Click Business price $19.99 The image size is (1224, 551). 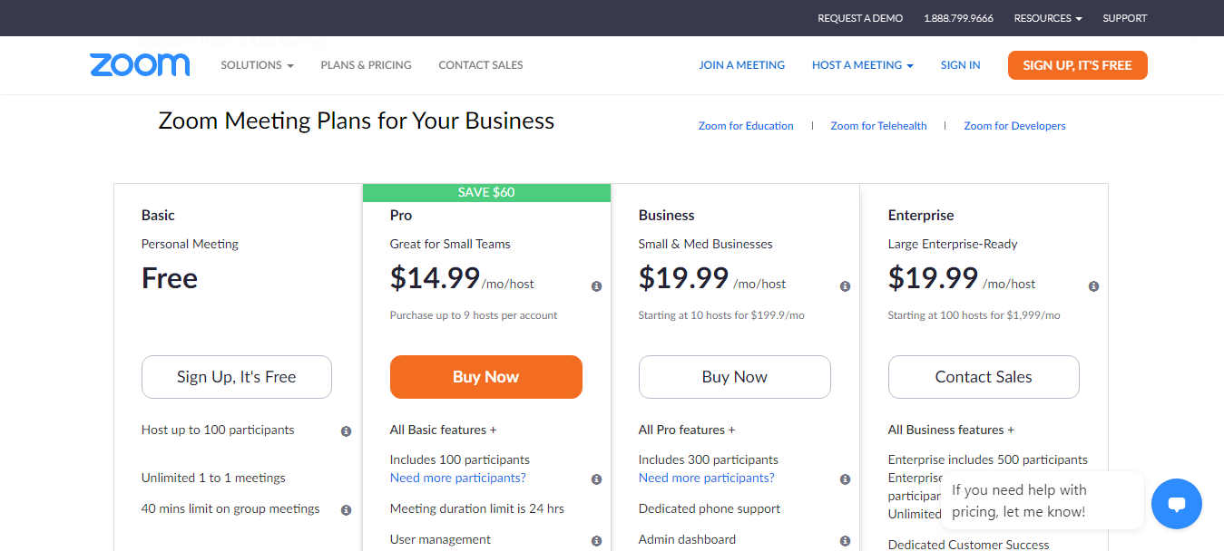tap(683, 278)
